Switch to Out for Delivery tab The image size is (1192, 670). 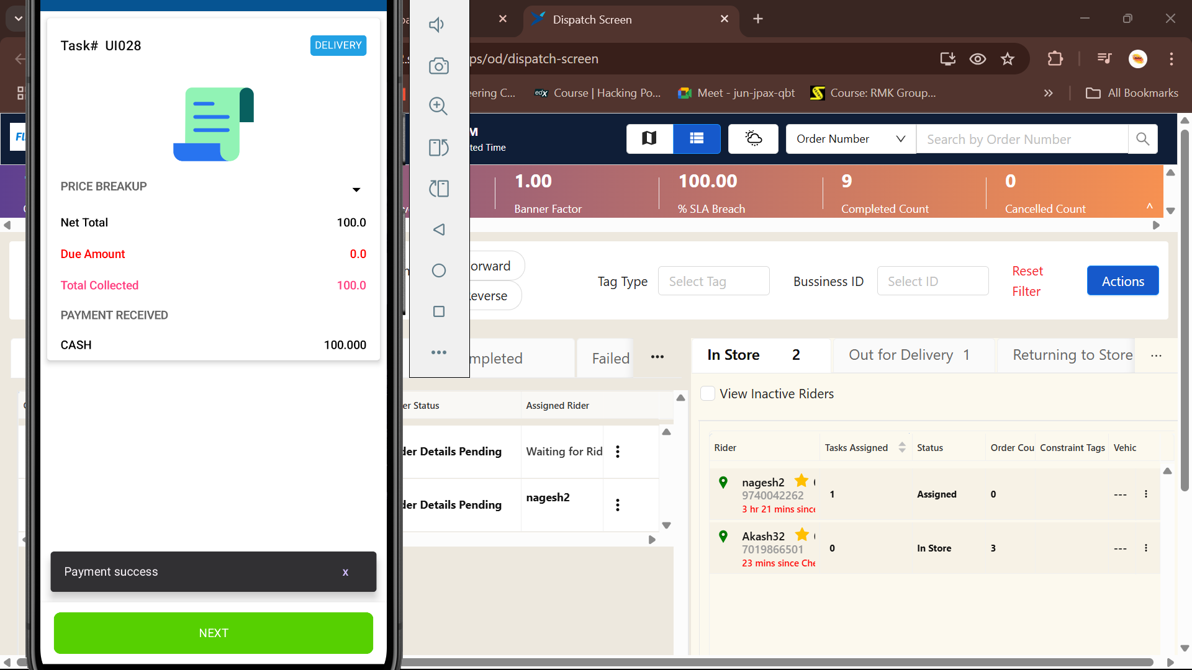(x=909, y=355)
